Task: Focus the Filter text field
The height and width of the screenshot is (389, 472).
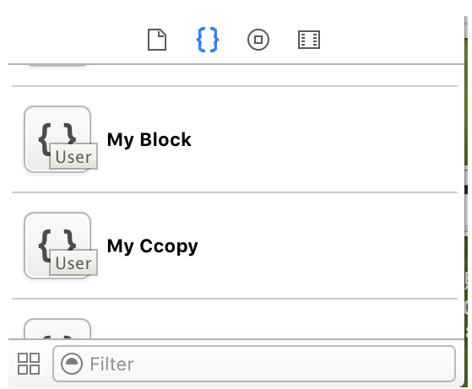Action: coord(254,364)
